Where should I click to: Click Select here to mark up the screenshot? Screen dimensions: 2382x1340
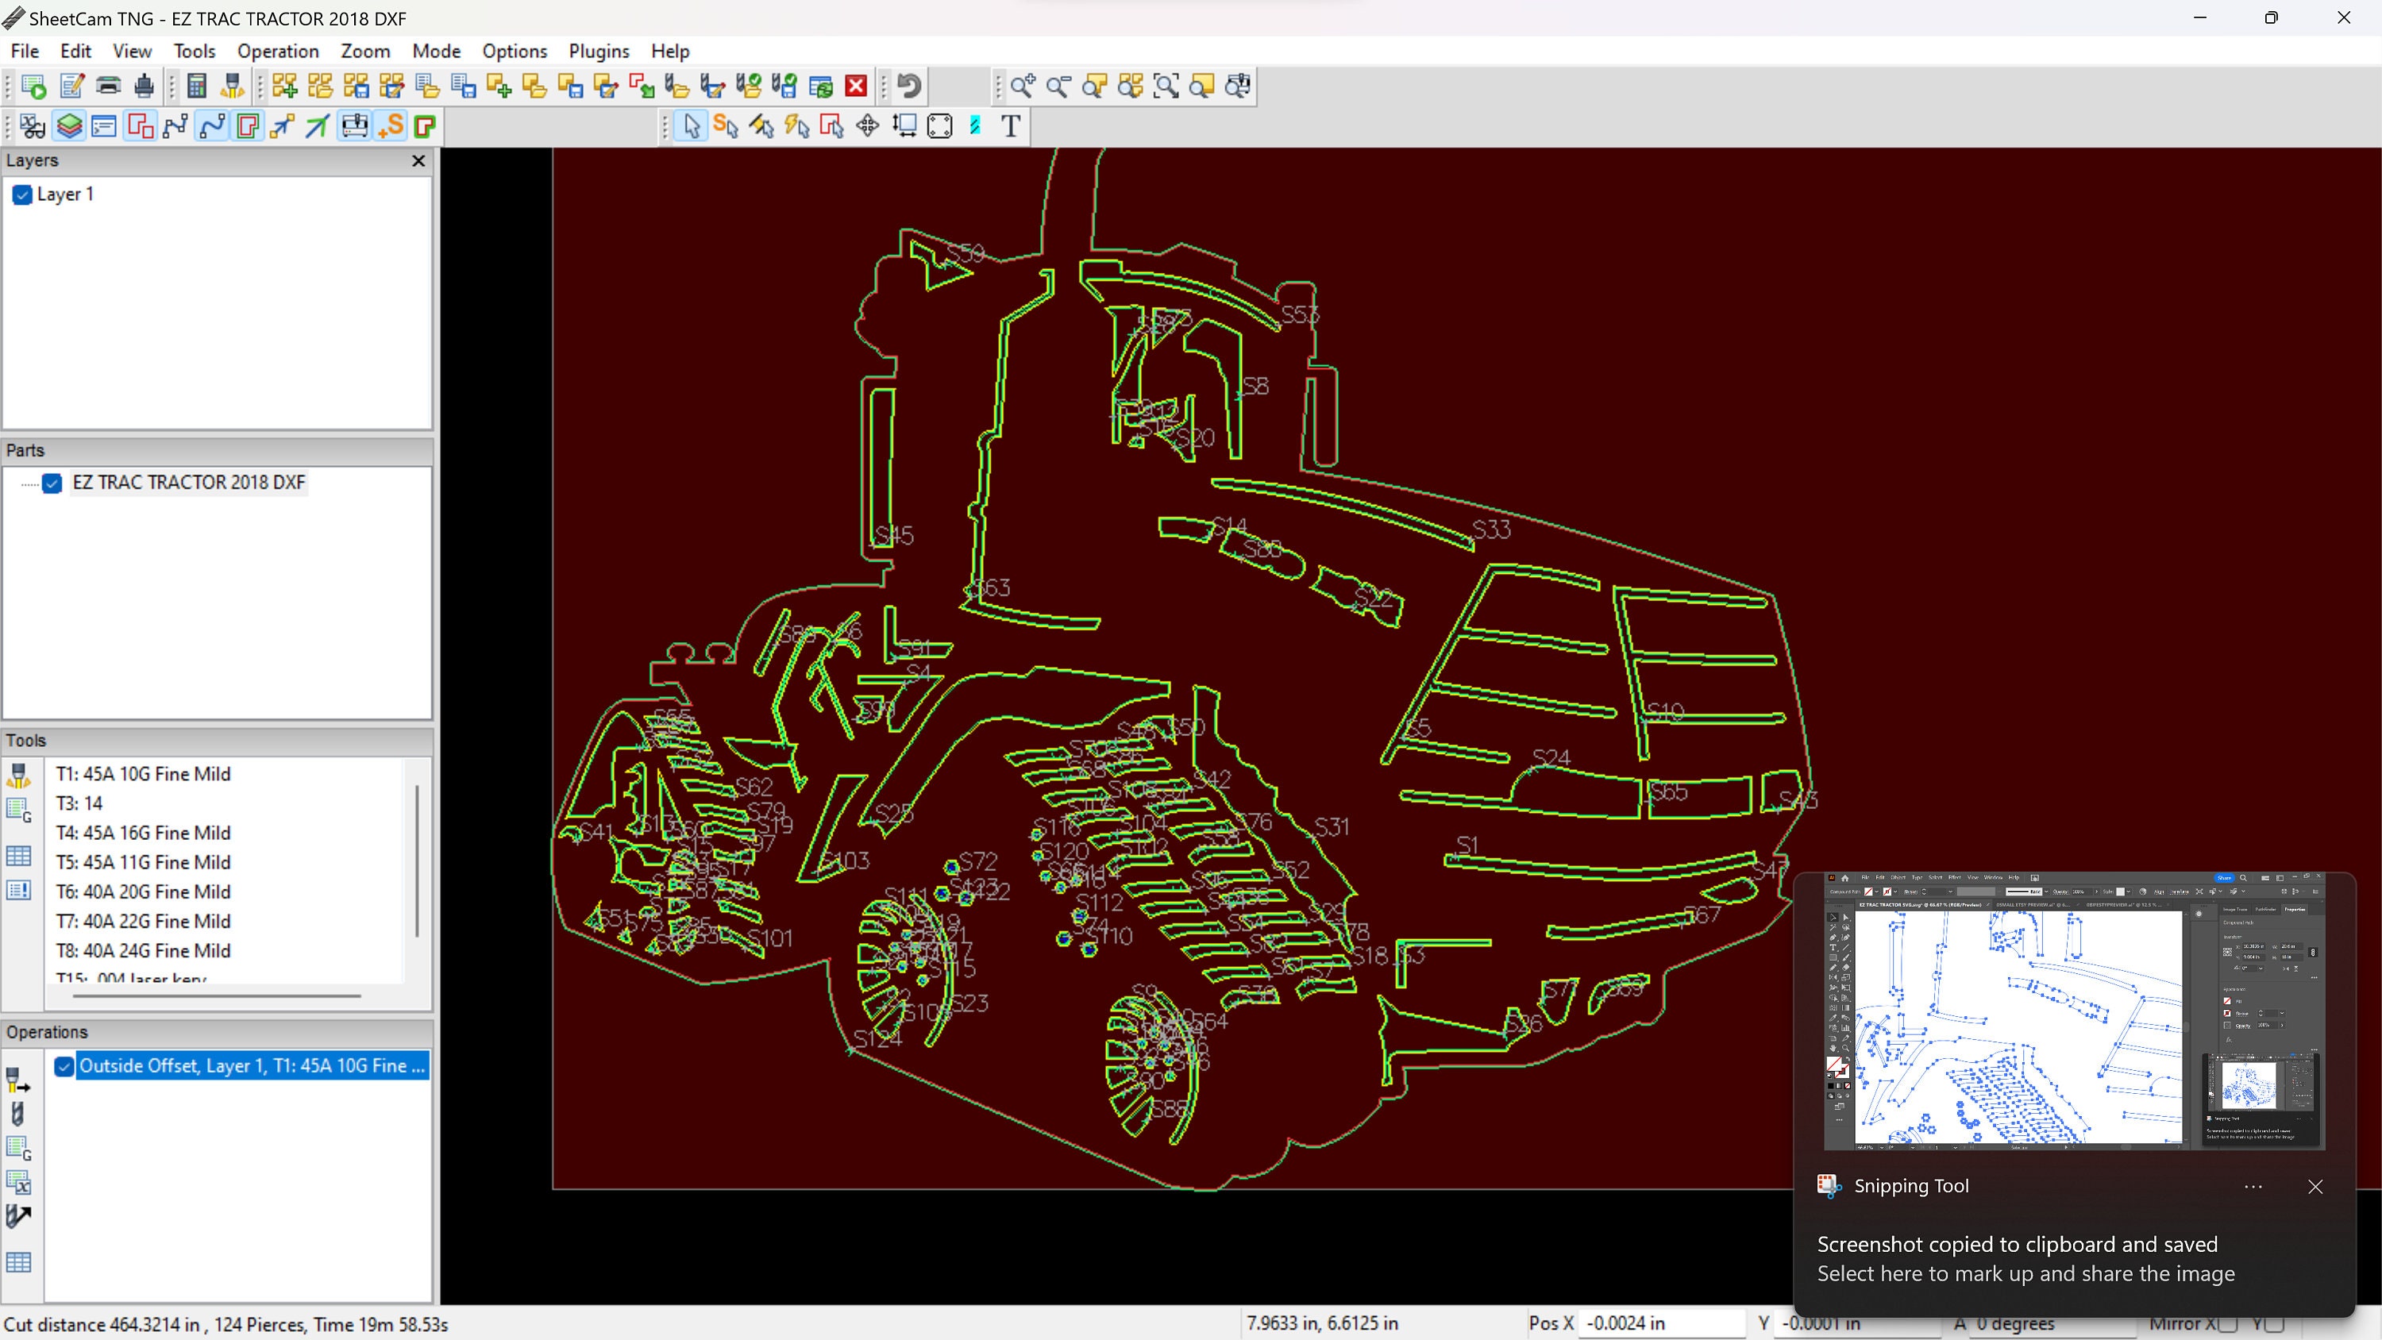[x=2024, y=1273]
